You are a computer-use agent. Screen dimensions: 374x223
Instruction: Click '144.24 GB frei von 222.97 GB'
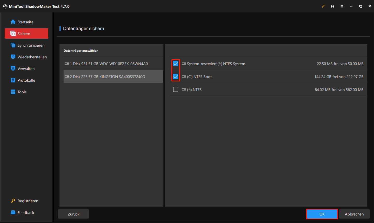(x=339, y=76)
